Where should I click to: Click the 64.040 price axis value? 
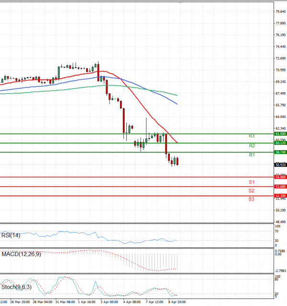tap(281, 117)
